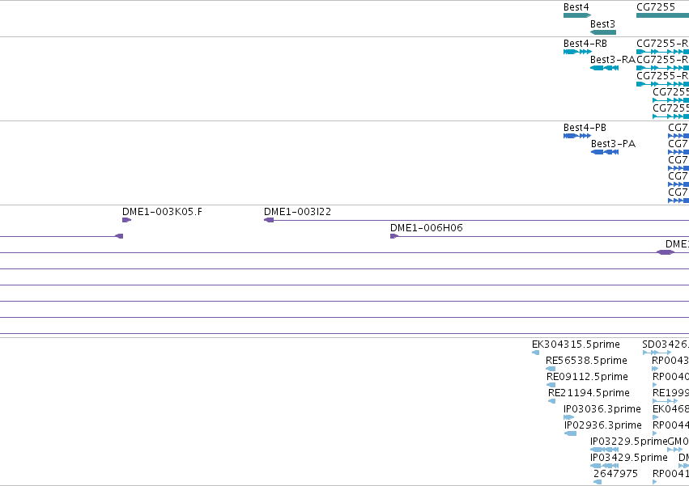
Task: Select the RE21194.5prime EST glyph
Action: pyautogui.click(x=552, y=401)
